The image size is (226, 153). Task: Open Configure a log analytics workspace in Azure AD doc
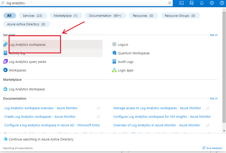click(52, 125)
